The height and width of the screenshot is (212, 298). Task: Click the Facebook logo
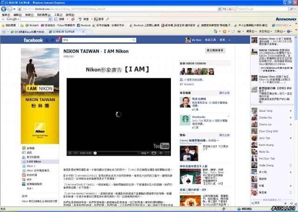point(33,40)
